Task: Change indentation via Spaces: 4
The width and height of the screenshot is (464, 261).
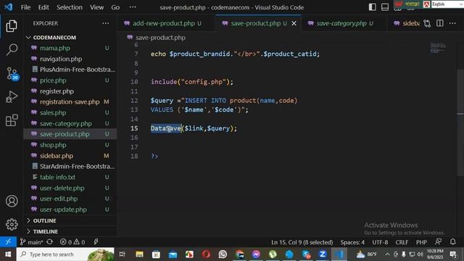Action: tap(352, 242)
